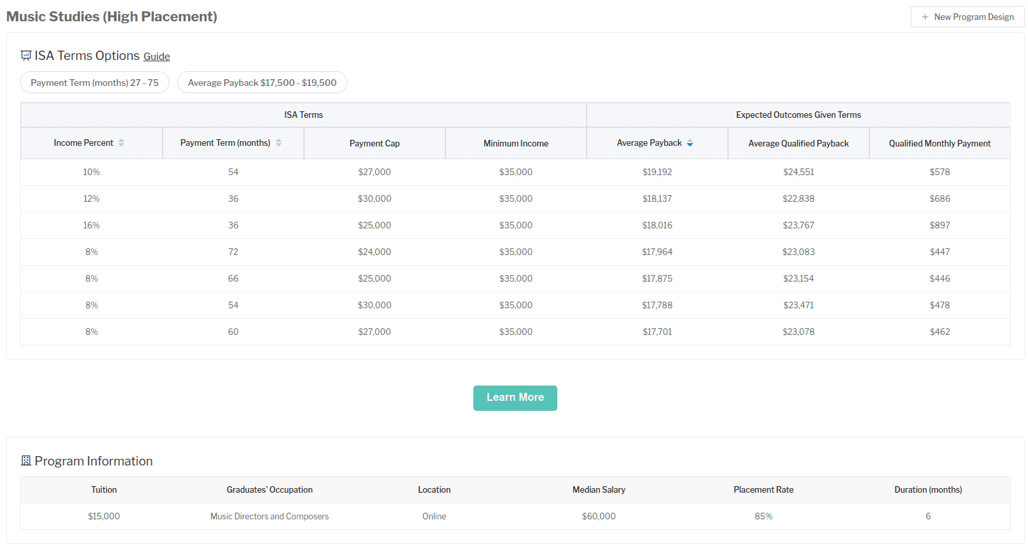Click the Learn More button
Viewport: 1028px width, 552px height.
click(515, 398)
